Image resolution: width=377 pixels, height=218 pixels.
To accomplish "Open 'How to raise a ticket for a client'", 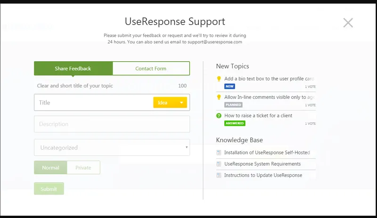I will [258, 116].
